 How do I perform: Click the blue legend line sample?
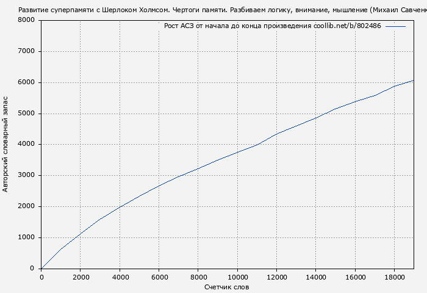pos(395,26)
